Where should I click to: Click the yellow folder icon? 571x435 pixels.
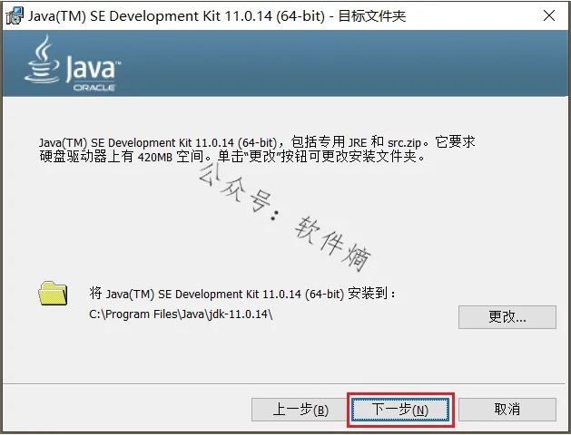point(53,293)
